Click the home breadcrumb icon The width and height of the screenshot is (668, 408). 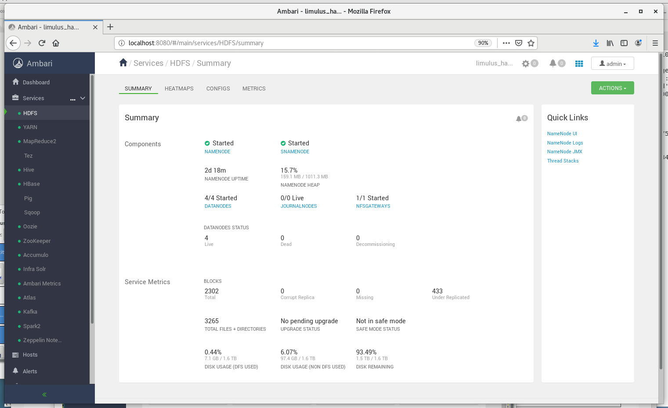point(123,63)
